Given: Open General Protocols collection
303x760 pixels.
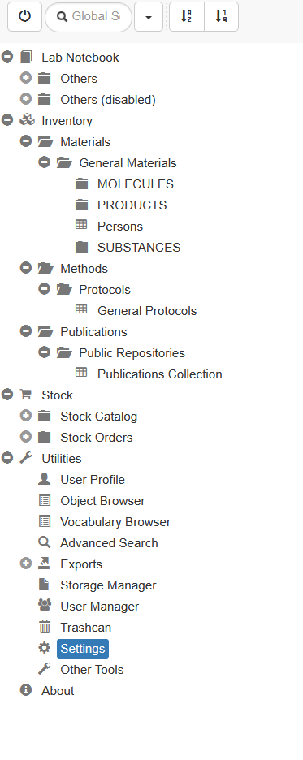Looking at the screenshot, I should point(147,311).
